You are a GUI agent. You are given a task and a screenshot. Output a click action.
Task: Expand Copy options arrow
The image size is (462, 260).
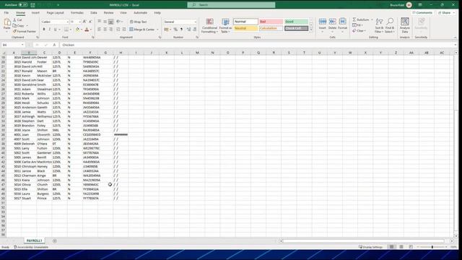(27, 26)
